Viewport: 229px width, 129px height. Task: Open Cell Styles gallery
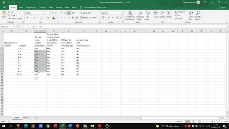coord(147,15)
